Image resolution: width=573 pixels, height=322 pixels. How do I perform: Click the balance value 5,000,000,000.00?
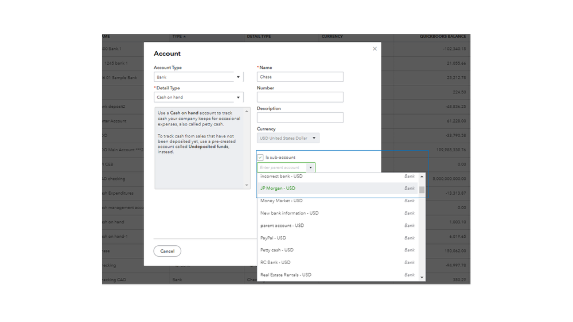coord(449,179)
